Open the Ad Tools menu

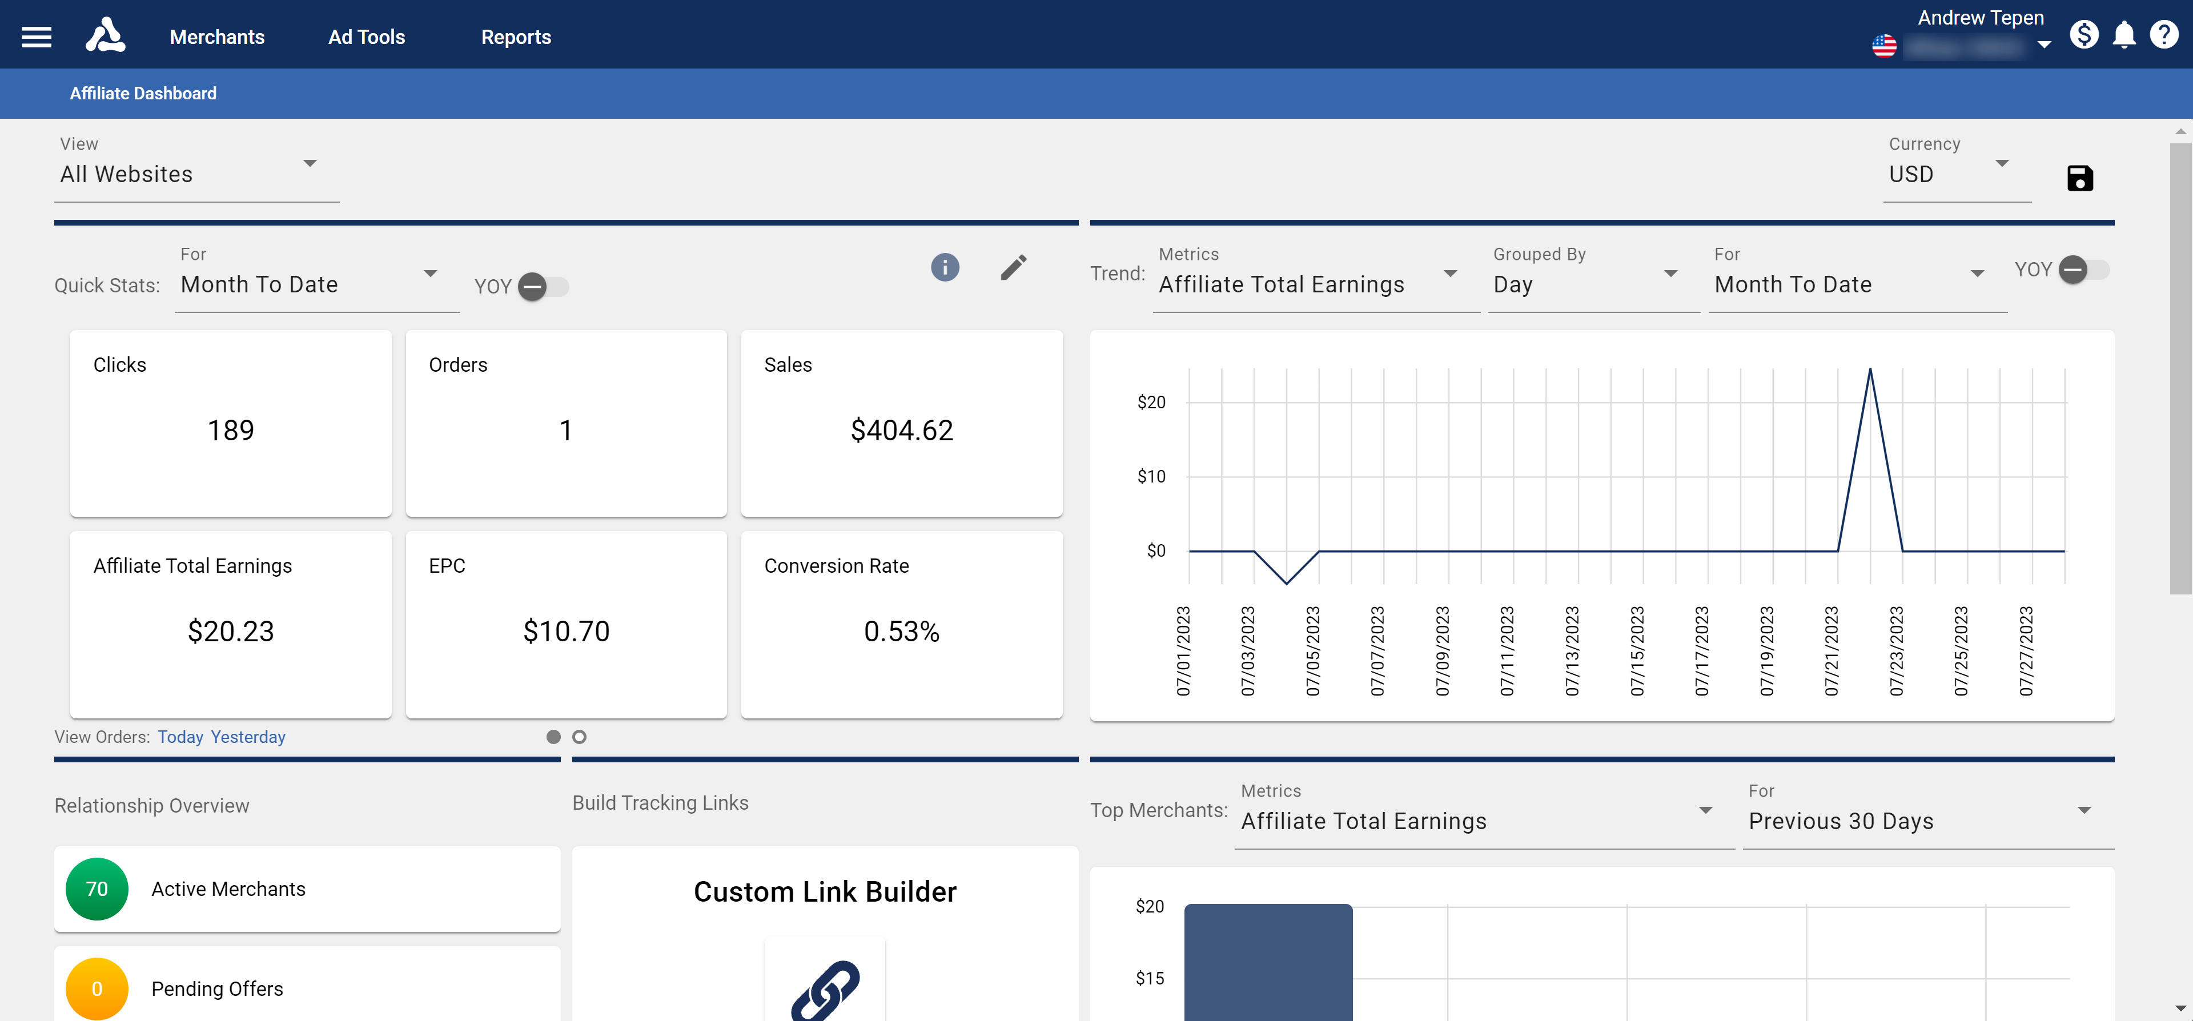(366, 37)
